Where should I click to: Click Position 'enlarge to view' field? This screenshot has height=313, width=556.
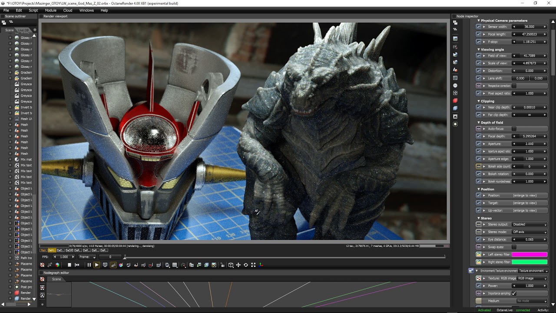pos(525,196)
